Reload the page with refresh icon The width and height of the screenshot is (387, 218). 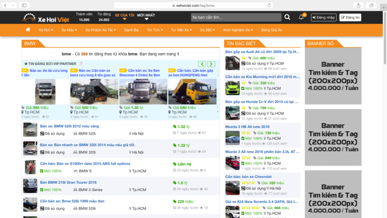pos(269,5)
